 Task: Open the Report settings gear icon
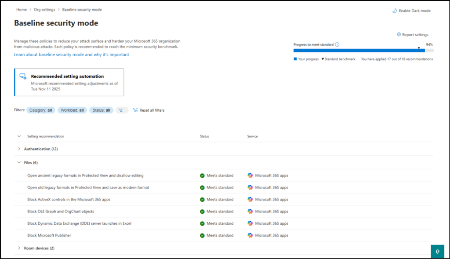[x=399, y=34]
